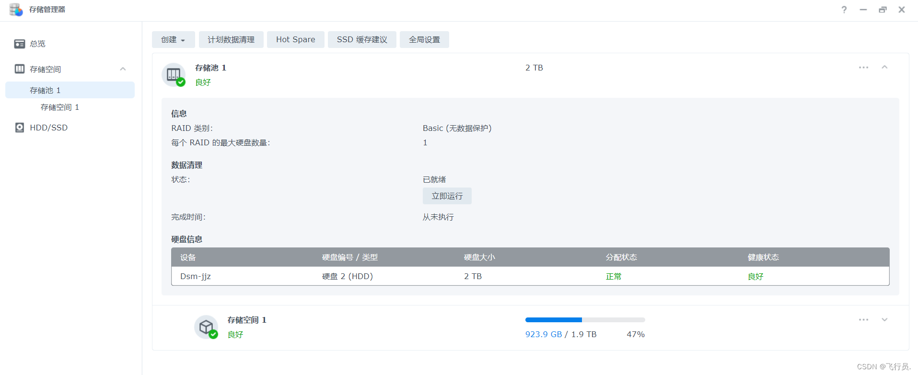This screenshot has width=918, height=375.
Task: Open the 创建 dropdown menu
Action: point(173,40)
